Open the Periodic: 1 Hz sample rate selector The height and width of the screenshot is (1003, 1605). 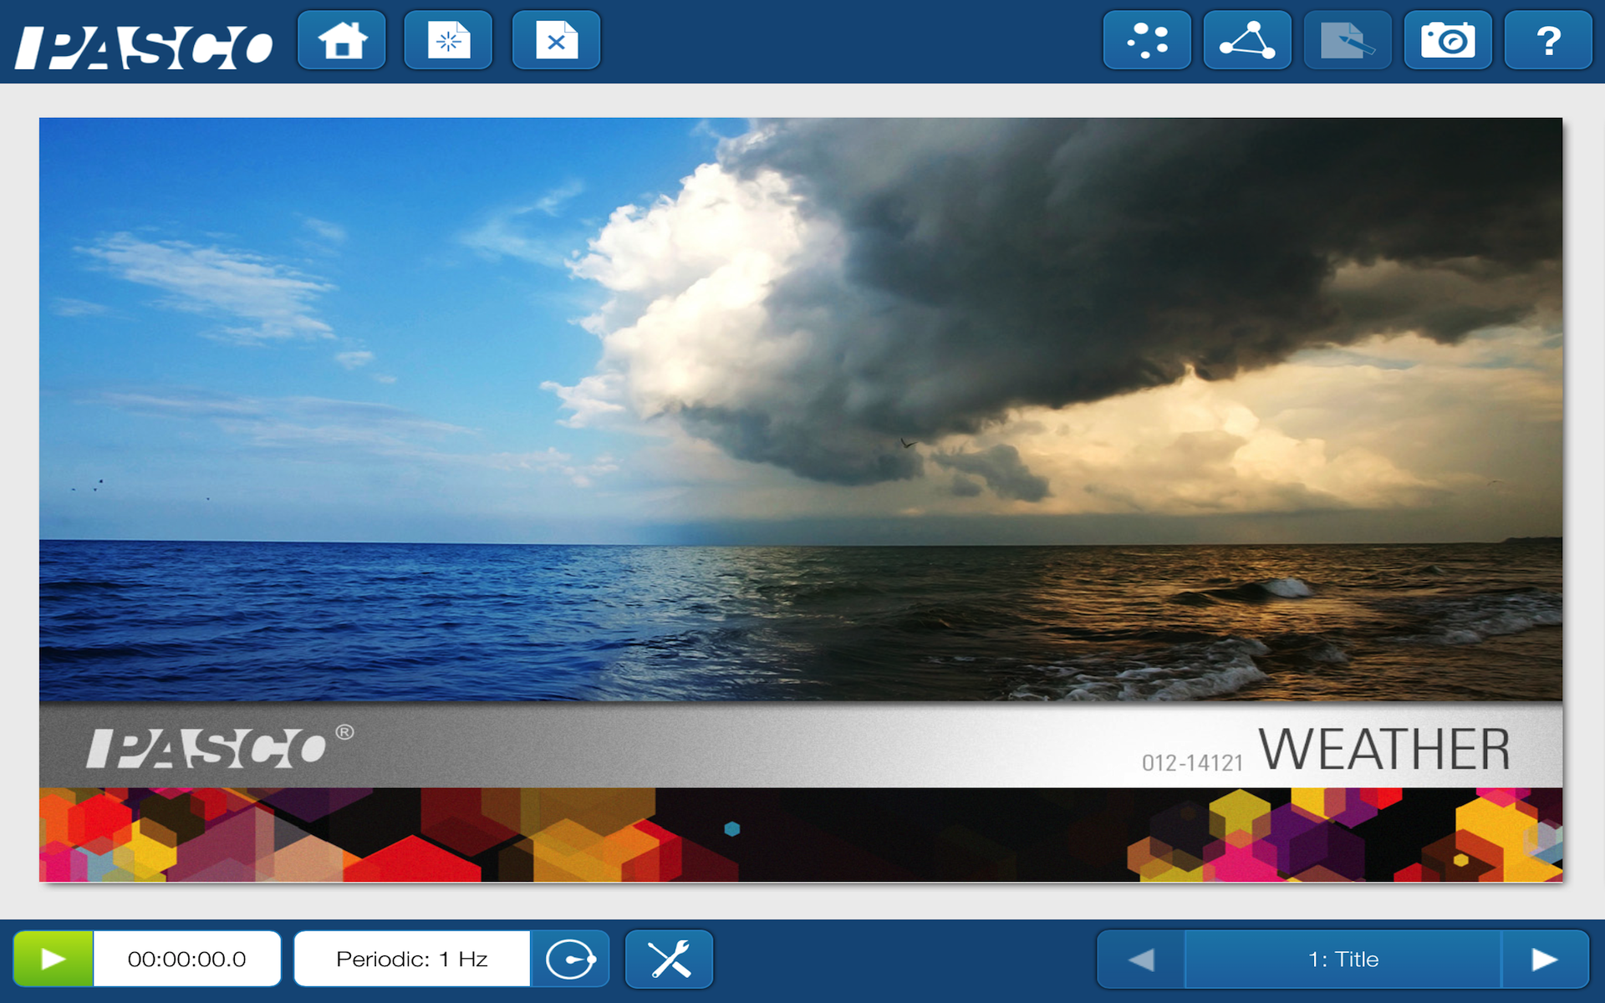(x=412, y=959)
